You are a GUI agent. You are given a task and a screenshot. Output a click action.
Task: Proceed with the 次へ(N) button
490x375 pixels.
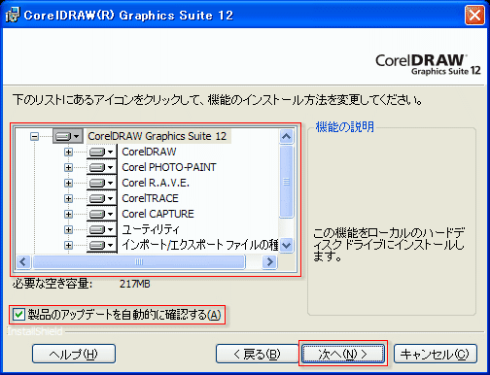click(343, 354)
